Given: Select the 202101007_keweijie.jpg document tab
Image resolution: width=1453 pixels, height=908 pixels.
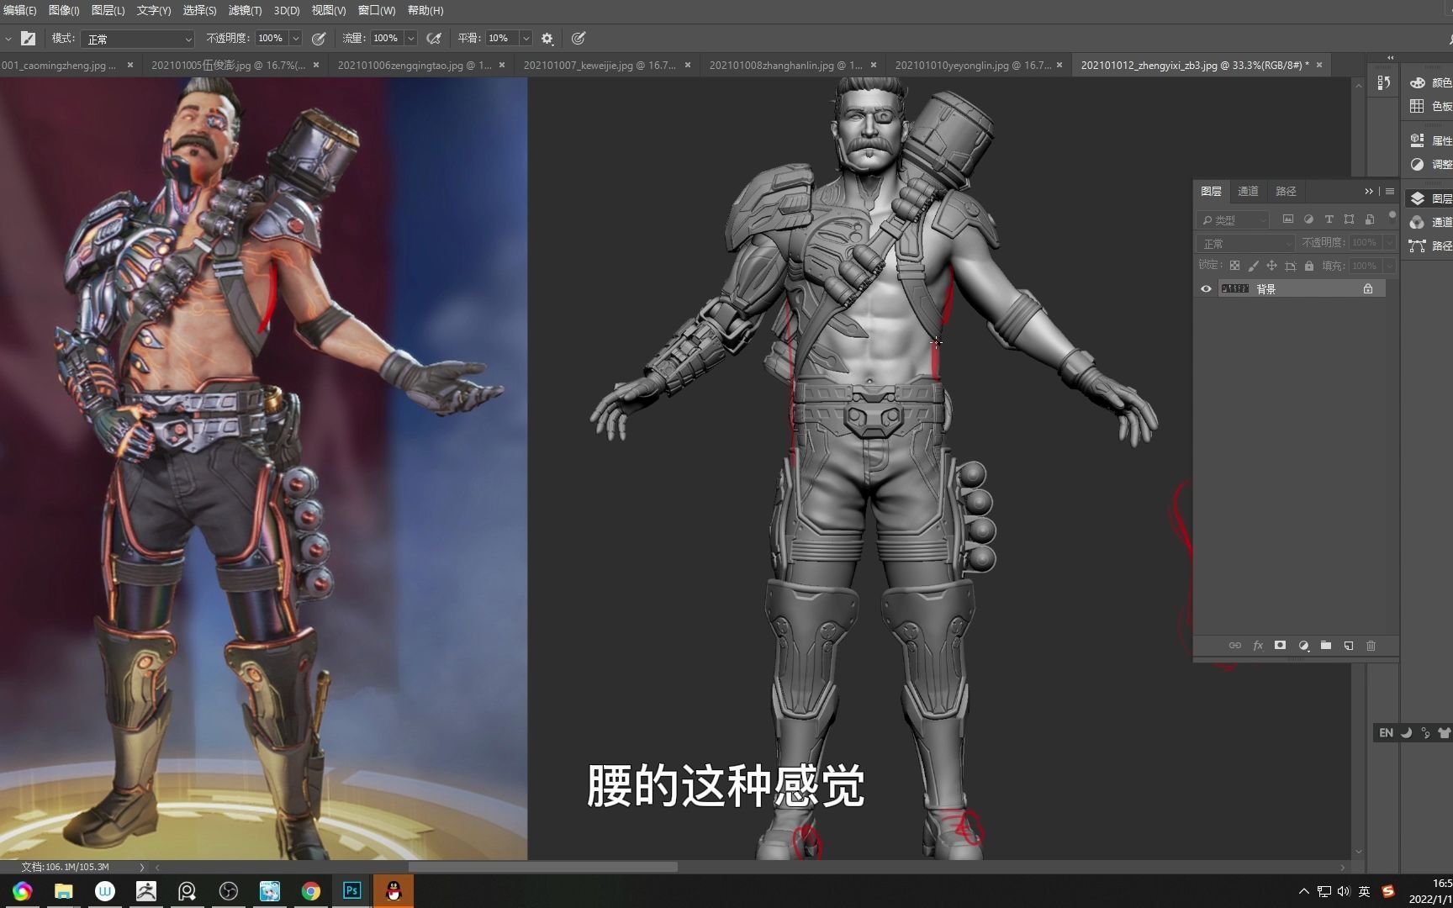Looking at the screenshot, I should [599, 65].
